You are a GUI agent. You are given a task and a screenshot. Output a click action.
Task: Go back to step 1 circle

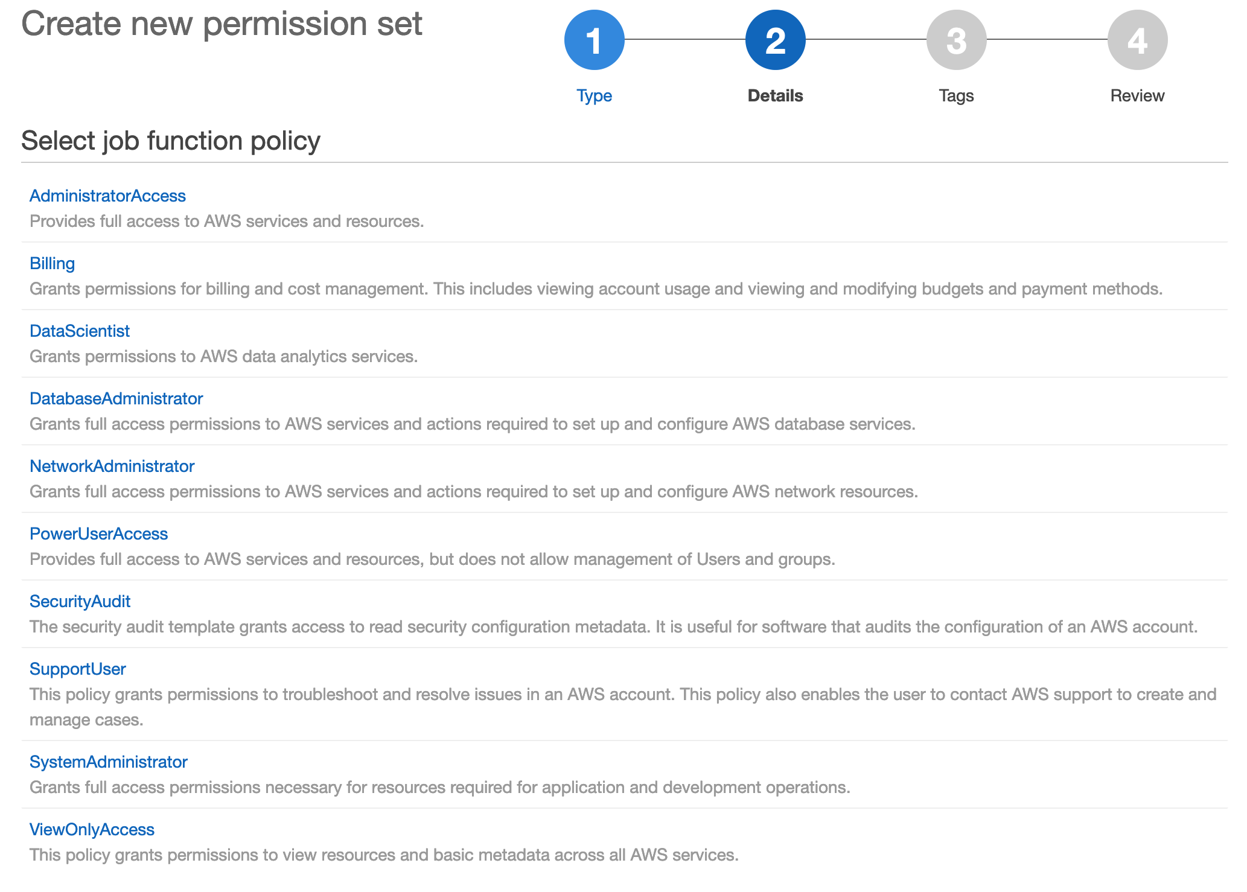(x=594, y=40)
